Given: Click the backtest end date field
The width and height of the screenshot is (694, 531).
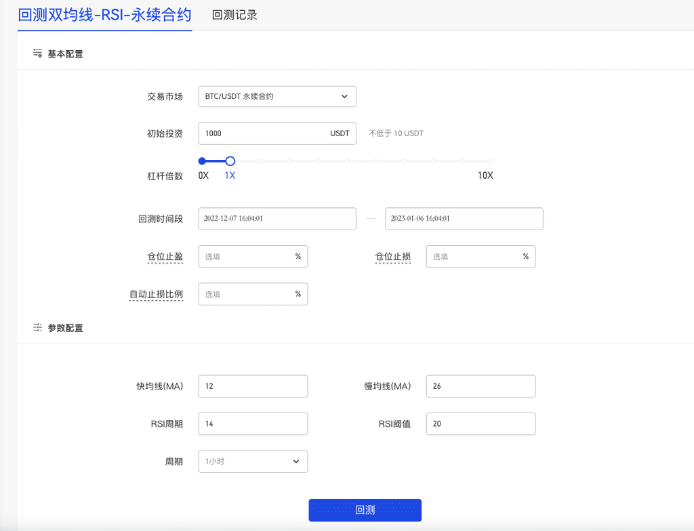Looking at the screenshot, I should [464, 219].
